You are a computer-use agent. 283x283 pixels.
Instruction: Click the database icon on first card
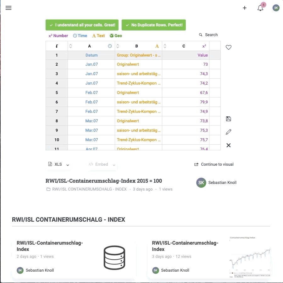pyautogui.click(x=114, y=258)
